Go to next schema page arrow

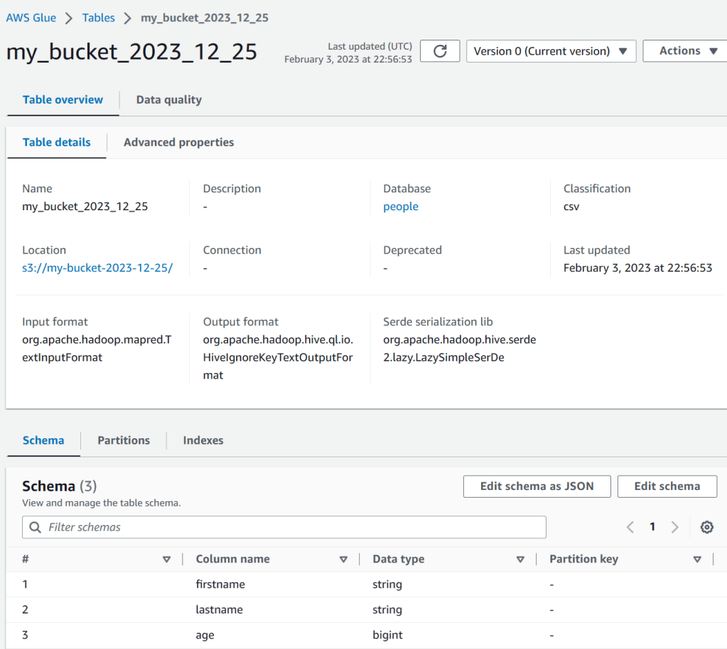675,527
